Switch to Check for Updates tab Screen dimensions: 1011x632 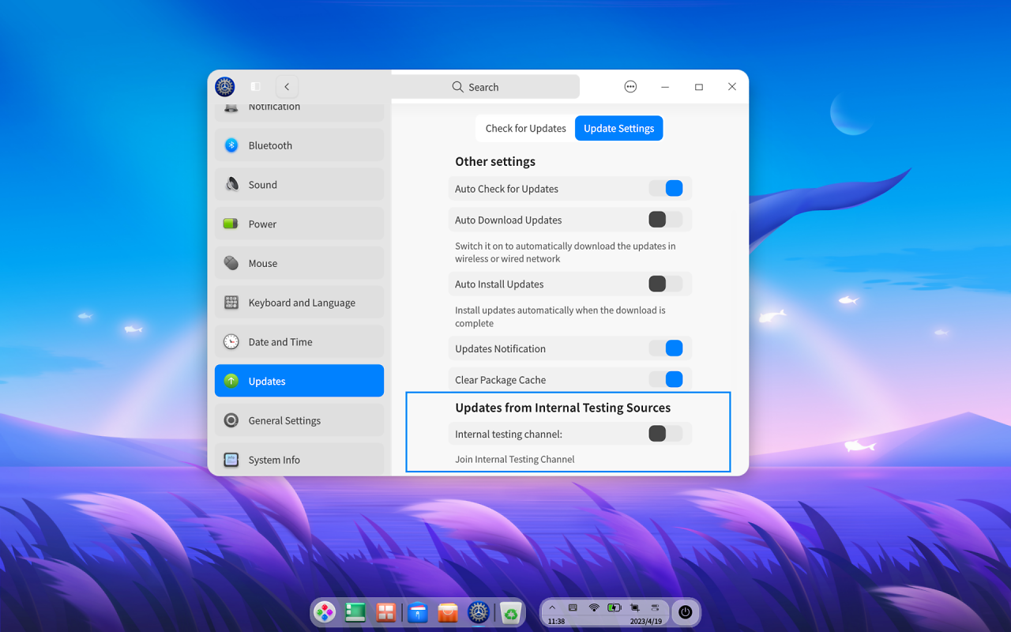tap(526, 128)
